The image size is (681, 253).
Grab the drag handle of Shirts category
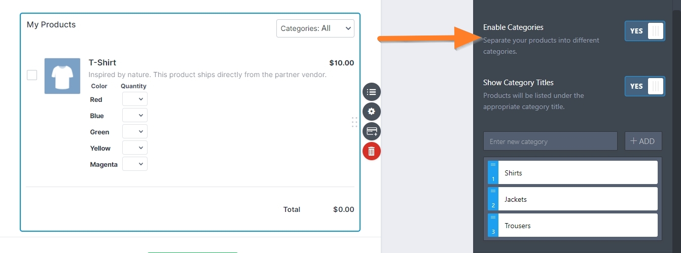(493, 172)
